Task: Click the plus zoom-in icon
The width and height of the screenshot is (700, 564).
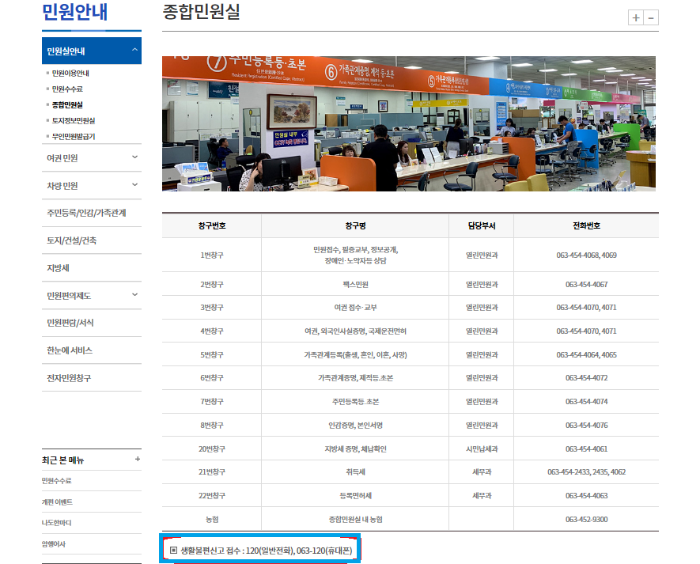Action: 636,18
